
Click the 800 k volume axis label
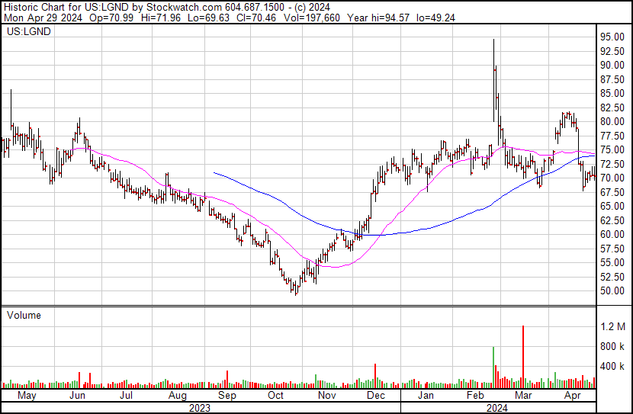[612, 346]
